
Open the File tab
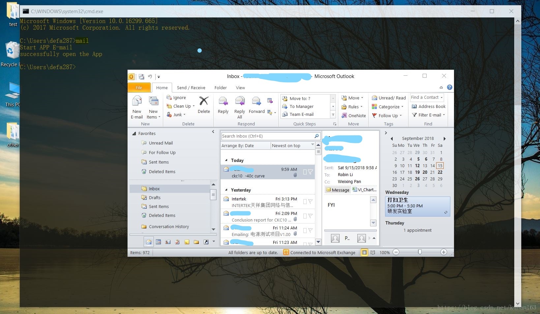click(139, 88)
